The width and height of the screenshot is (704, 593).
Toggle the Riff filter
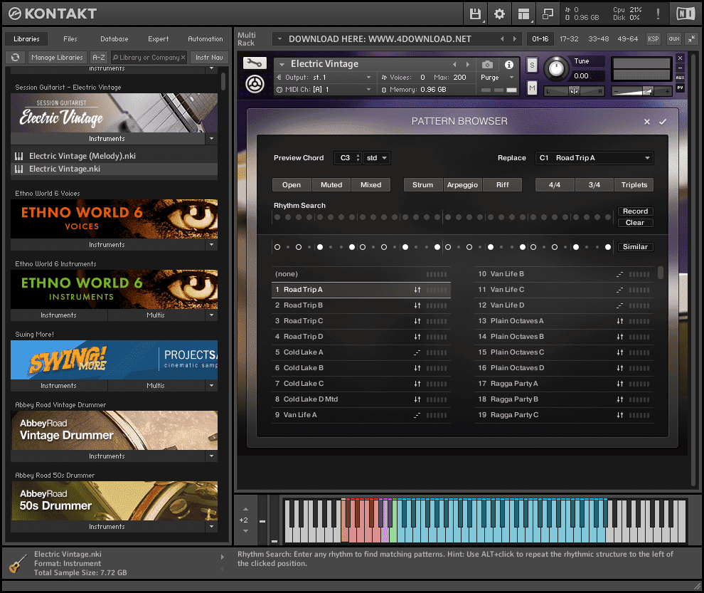click(503, 185)
